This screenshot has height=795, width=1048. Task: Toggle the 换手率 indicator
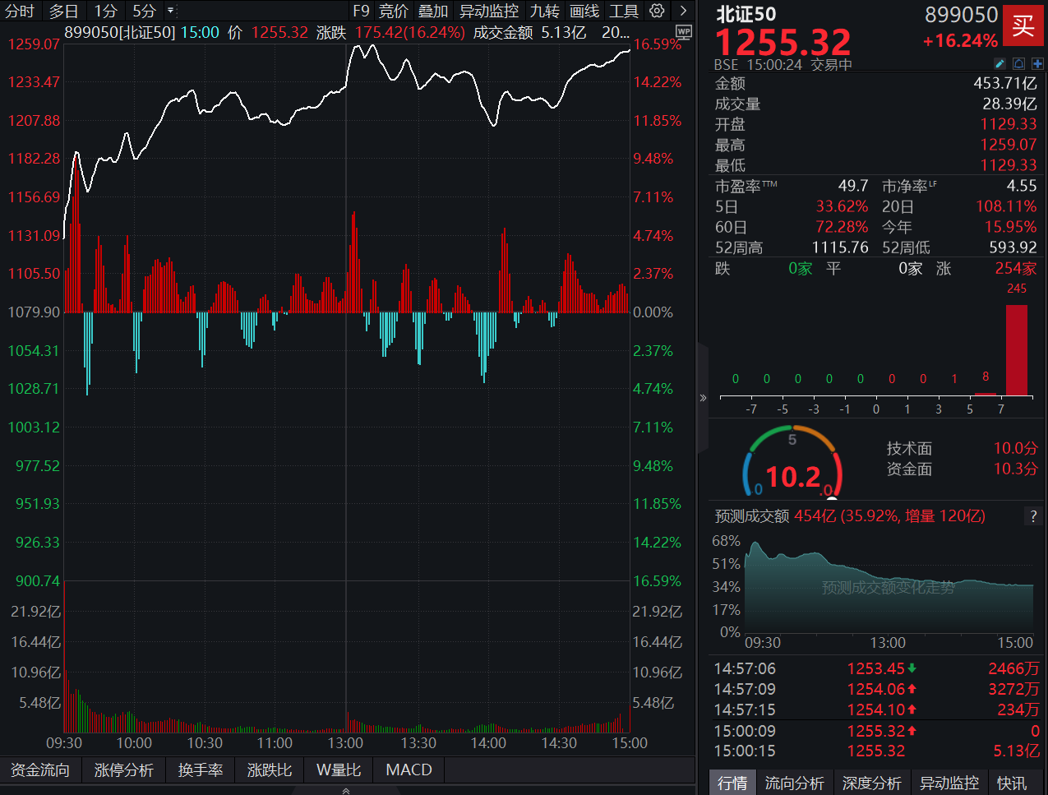201,770
